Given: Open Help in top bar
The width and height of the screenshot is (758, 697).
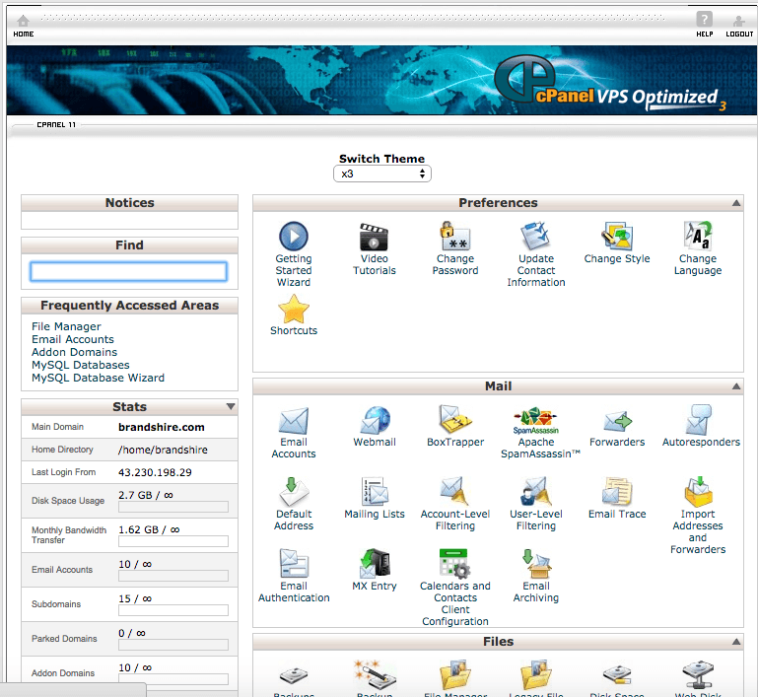Looking at the screenshot, I should [x=705, y=25].
